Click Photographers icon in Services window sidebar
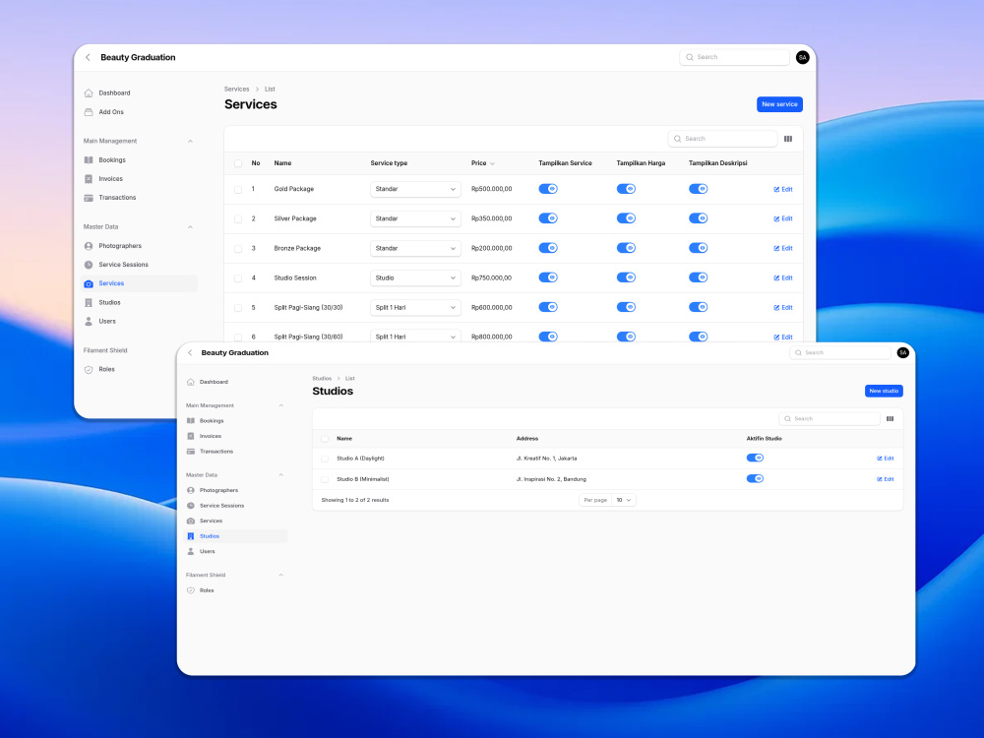The height and width of the screenshot is (738, 984). 89,246
